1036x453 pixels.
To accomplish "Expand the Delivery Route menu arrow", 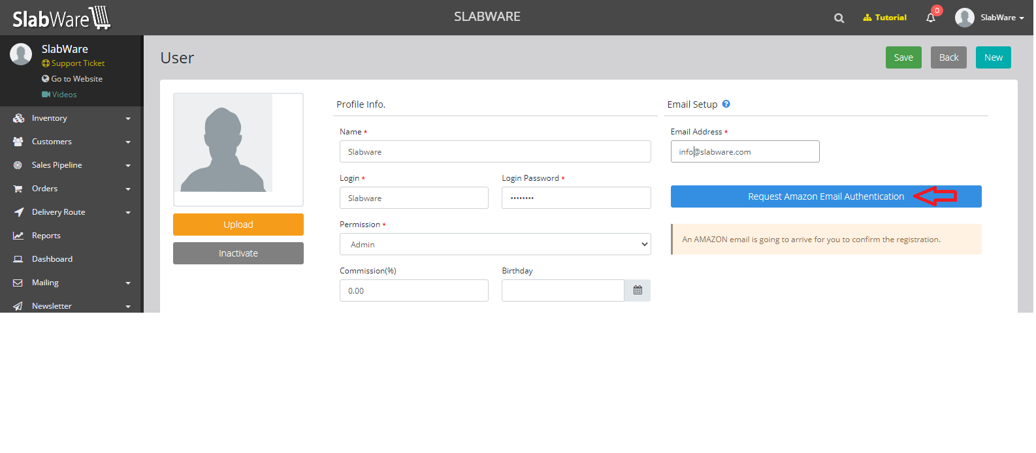I will pyautogui.click(x=128, y=213).
